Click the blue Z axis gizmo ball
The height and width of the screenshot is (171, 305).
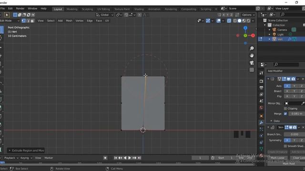(x=245, y=28)
